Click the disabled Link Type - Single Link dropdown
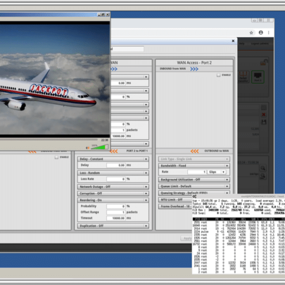285x285 pixels. (194, 159)
